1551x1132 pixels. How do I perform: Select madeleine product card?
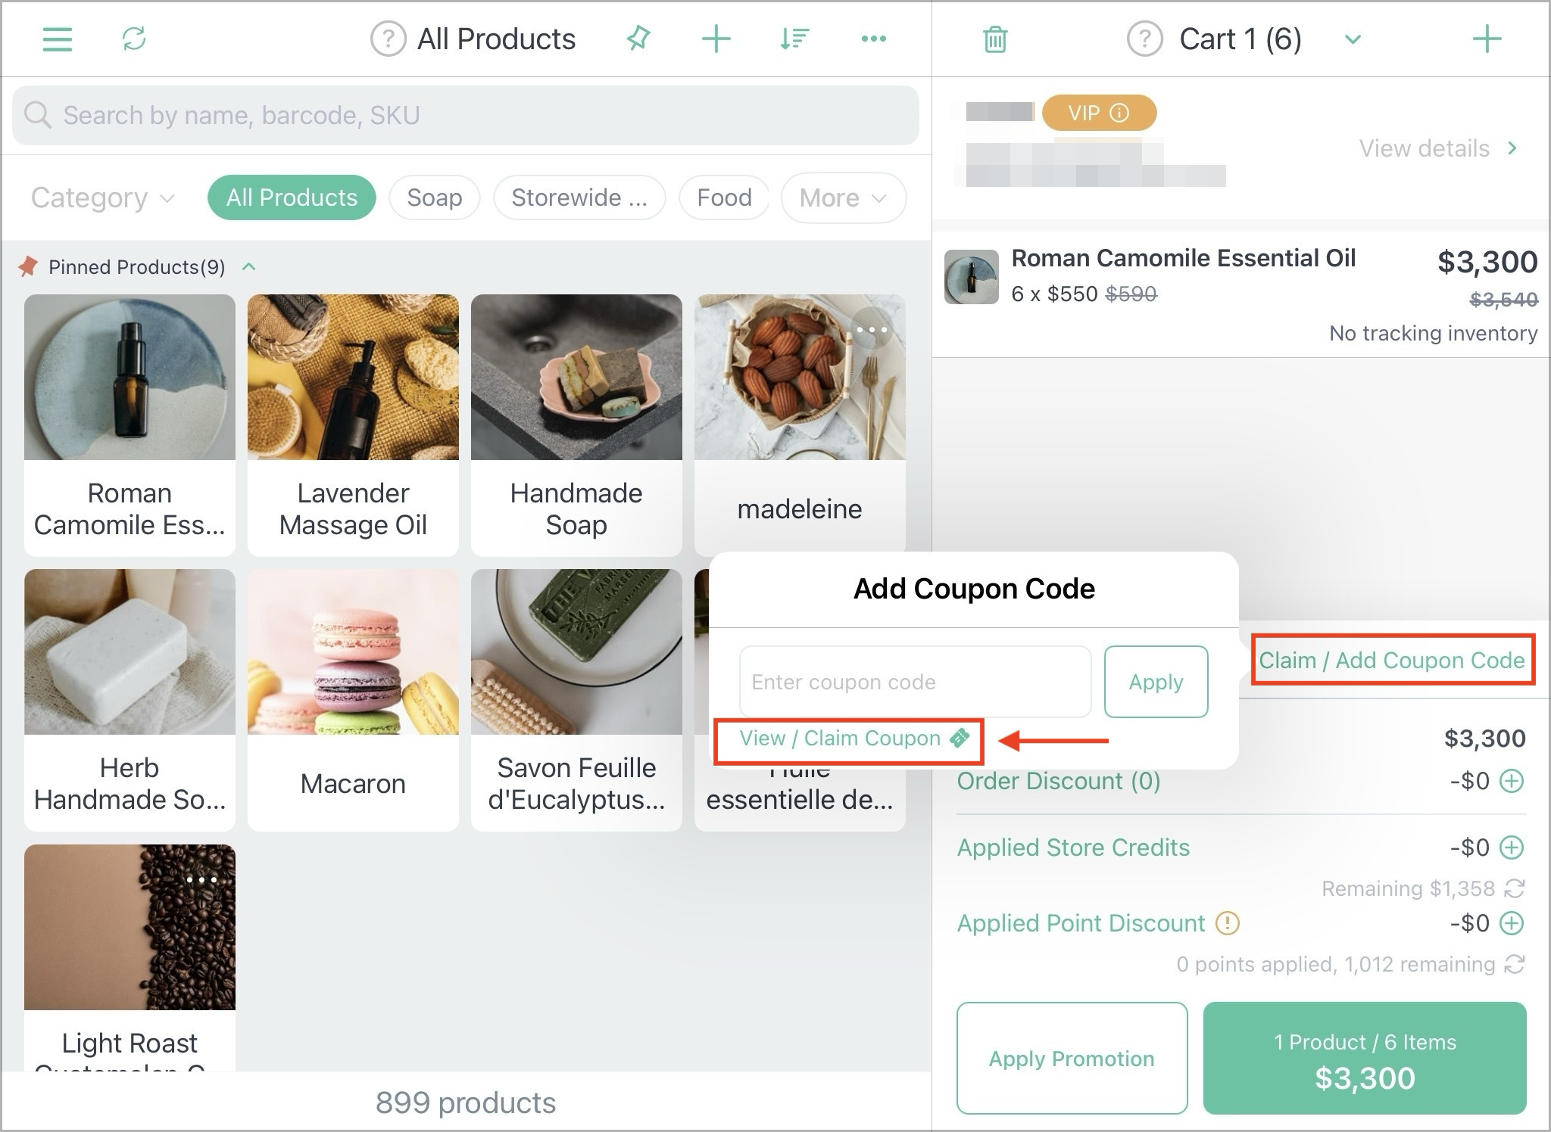(800, 425)
